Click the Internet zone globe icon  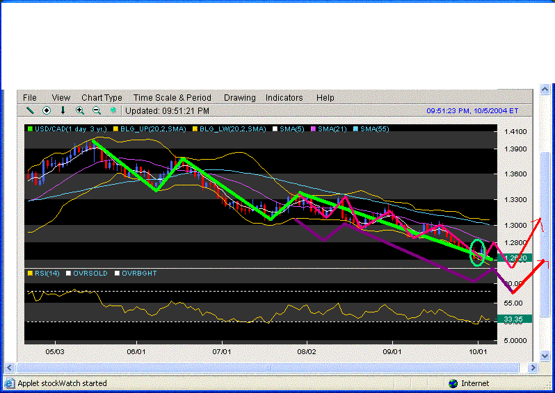(x=453, y=383)
